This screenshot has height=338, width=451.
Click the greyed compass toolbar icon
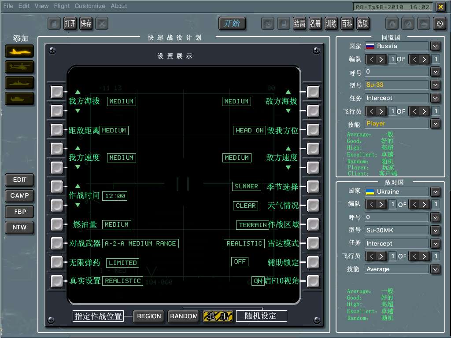click(408, 24)
